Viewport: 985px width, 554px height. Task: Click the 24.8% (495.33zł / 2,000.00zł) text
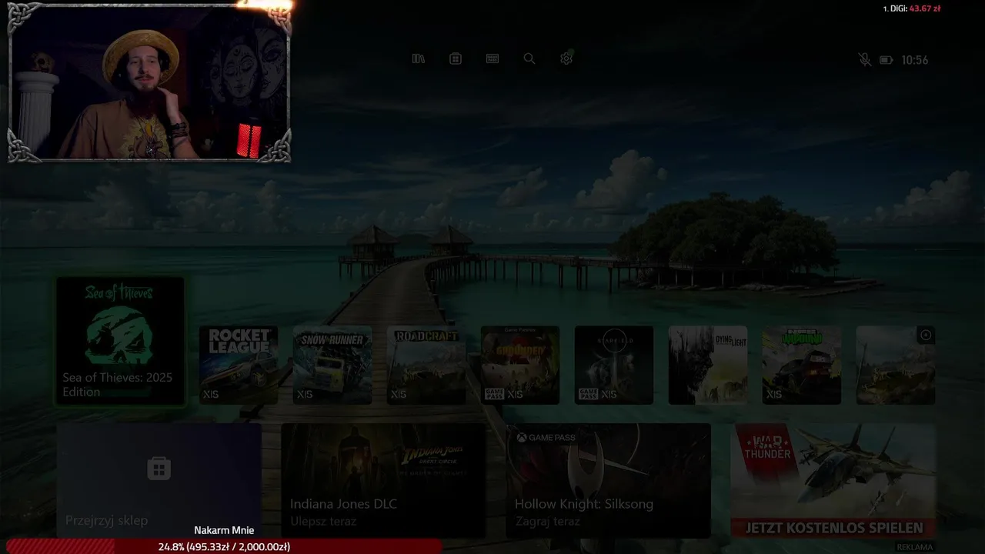224,546
